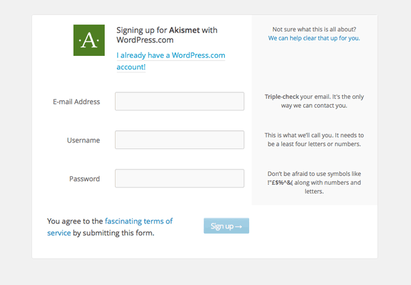Screen dimensions: 411x285
Task: Click the 'Password' field label
Action: click(x=84, y=178)
